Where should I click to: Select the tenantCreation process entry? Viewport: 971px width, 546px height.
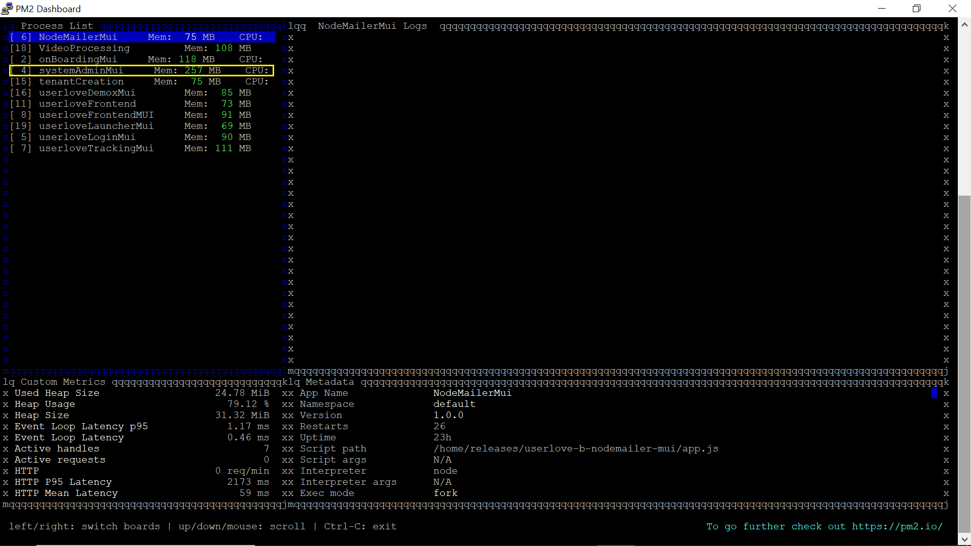tap(81, 81)
